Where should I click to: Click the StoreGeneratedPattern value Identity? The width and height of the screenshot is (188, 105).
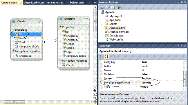(x=147, y=83)
